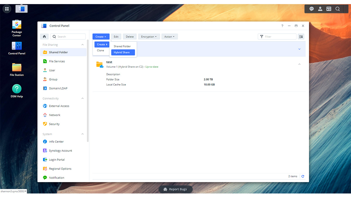This screenshot has width=351, height=197.
Task: Click the 'Up-to-date' status text
Action: pyautogui.click(x=152, y=67)
